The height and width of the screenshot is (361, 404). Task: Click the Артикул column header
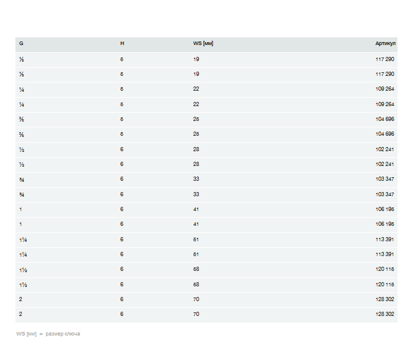click(x=385, y=43)
